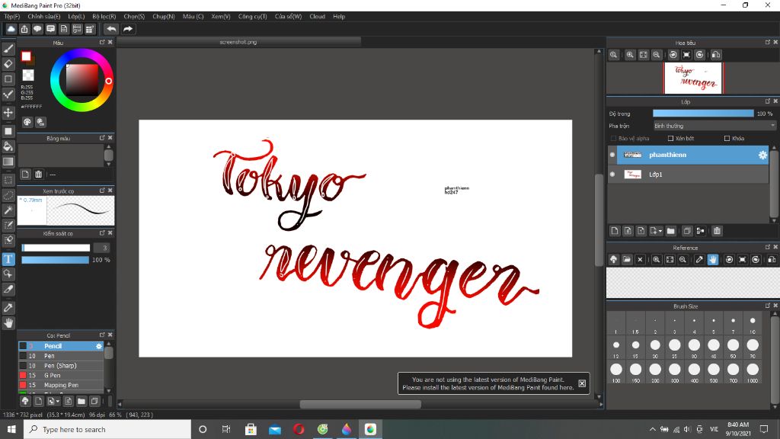Switch to the screenshot.png document tab

tap(238, 43)
